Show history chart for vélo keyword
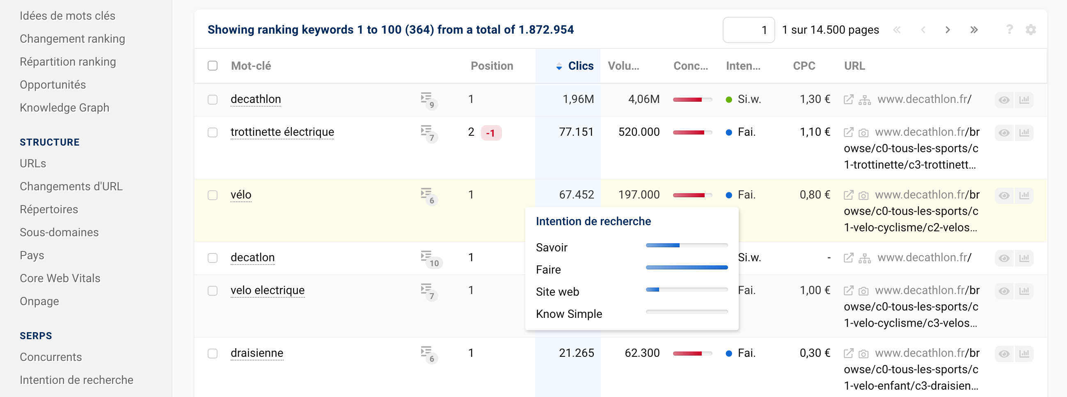 (x=1024, y=195)
